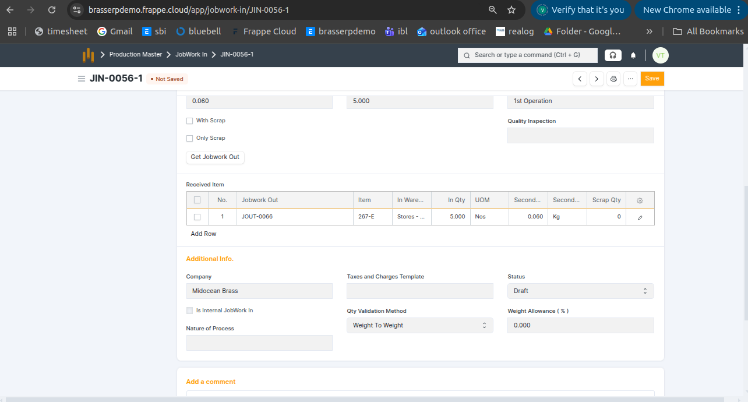748x402 pixels.
Task: Open the headset support icon
Action: coord(612,55)
